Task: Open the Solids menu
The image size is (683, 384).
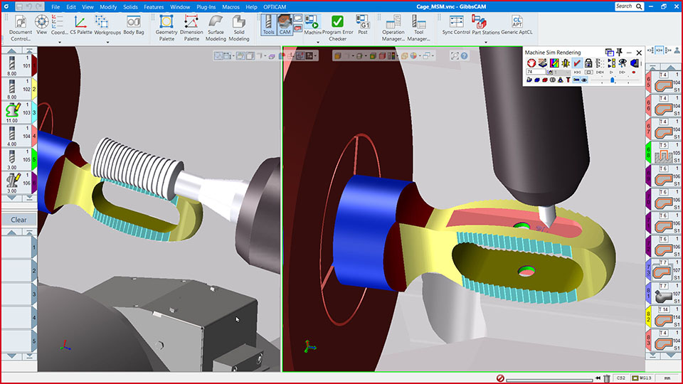Action: [x=130, y=6]
